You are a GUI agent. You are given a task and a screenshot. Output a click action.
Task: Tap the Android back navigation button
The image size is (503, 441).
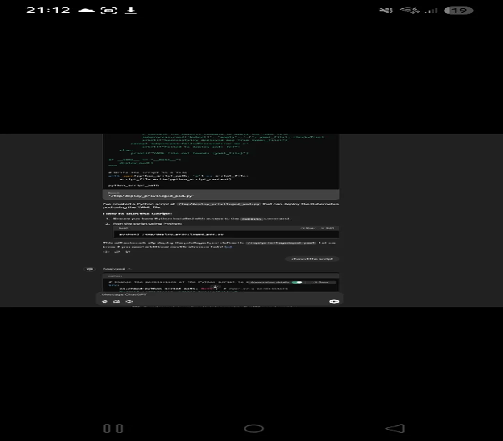(395, 428)
